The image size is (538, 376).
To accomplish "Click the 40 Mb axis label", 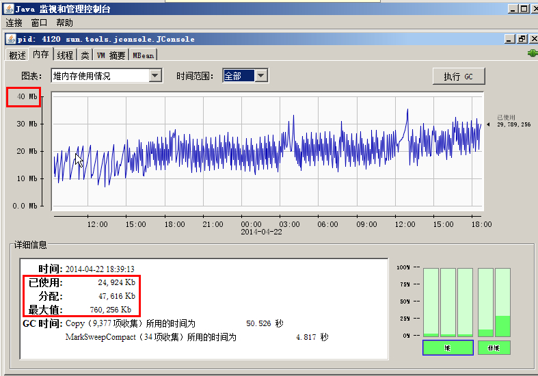I will click(27, 96).
